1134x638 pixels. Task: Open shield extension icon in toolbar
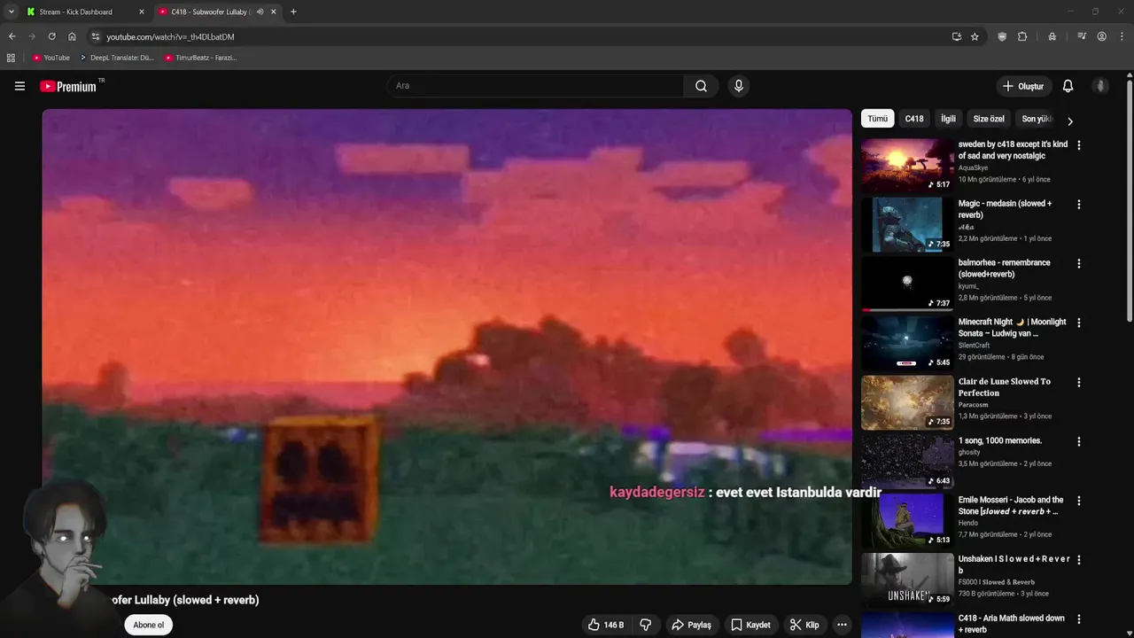(1002, 36)
